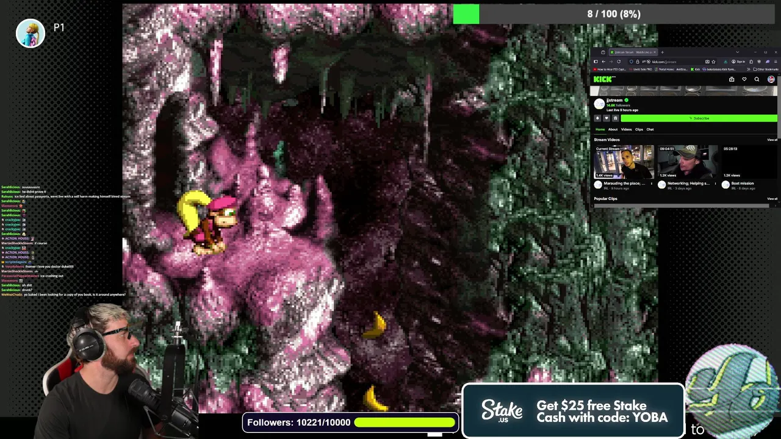The width and height of the screenshot is (781, 439).
Task: Switch to the About tab on channel
Action: tap(613, 129)
